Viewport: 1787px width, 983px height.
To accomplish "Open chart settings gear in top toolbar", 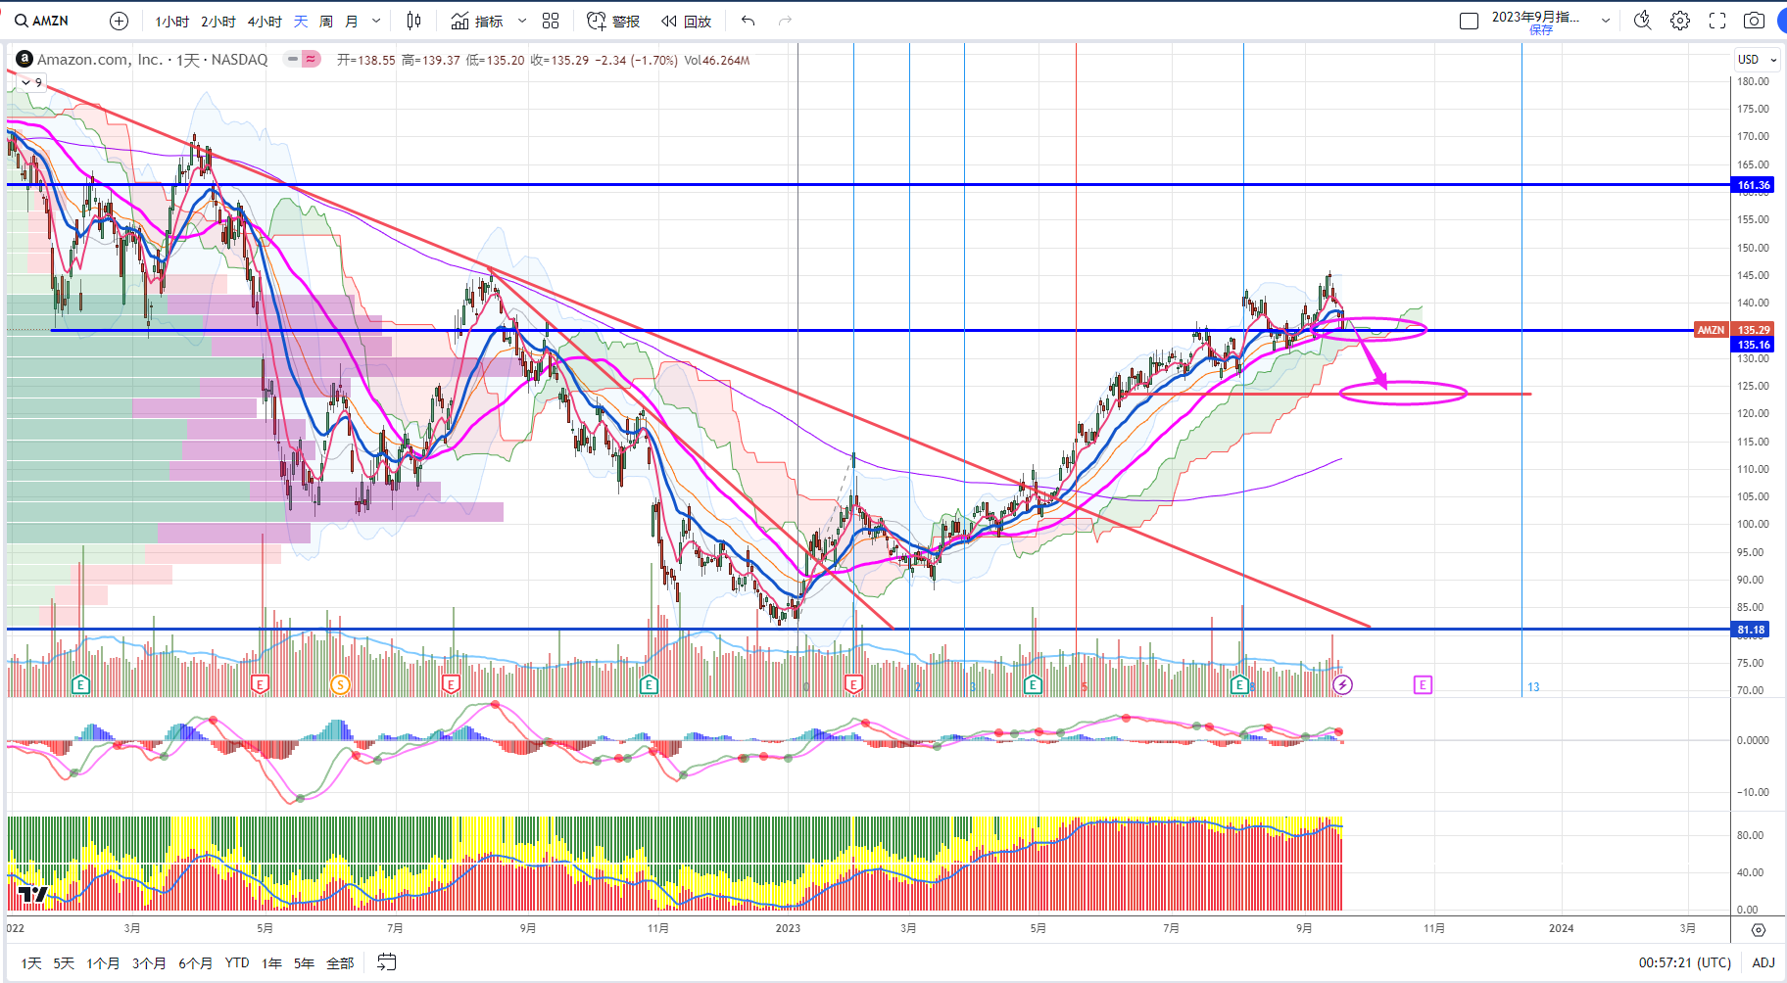I will (1680, 21).
